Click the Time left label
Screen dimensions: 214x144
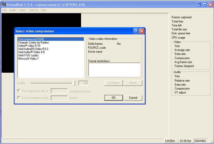tap(177, 25)
